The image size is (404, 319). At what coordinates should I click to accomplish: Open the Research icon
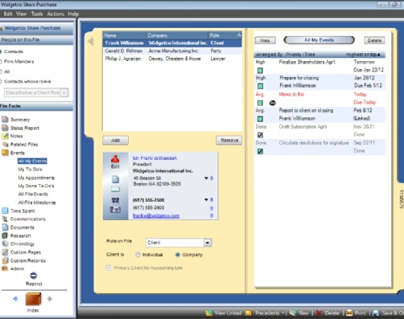[x=5, y=235]
